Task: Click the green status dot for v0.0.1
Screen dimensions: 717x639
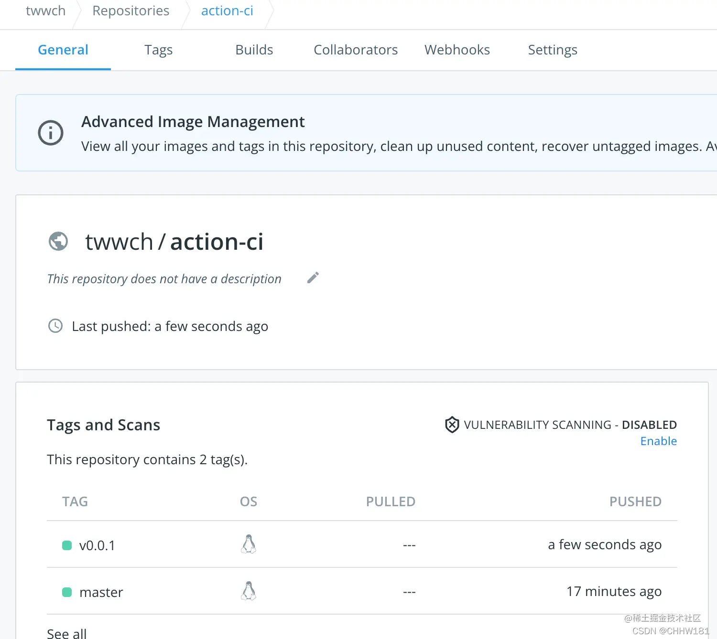Action: (67, 545)
